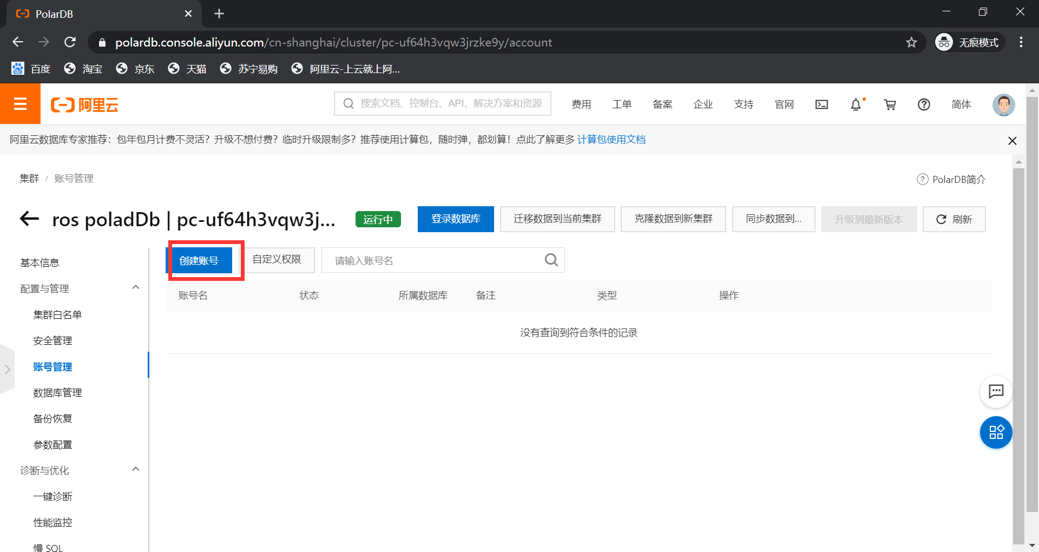
Task: Open 数据库管理 in the sidebar
Action: click(x=57, y=392)
